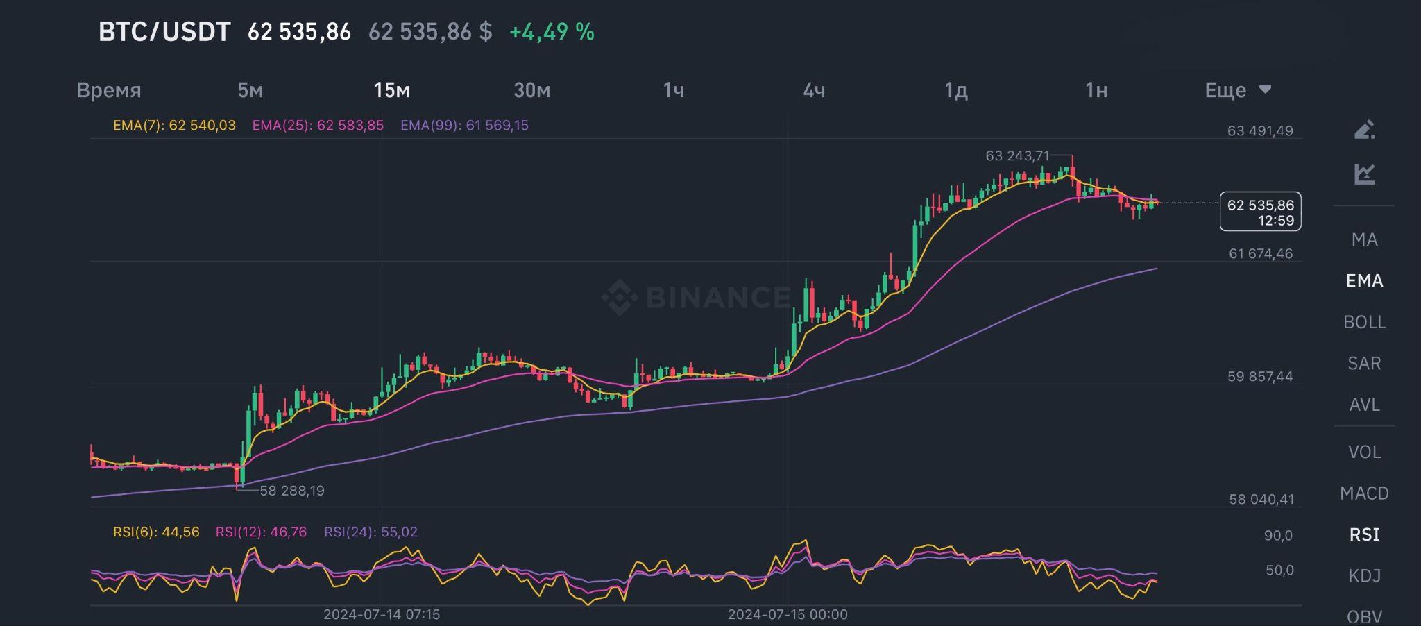Click the 63 243,71 high price marker
This screenshot has height=626, width=1421.
[1017, 156]
